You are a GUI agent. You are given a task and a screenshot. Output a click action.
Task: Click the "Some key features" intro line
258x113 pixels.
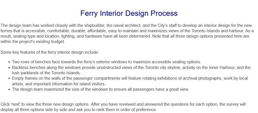pyautogui.click(x=50, y=52)
